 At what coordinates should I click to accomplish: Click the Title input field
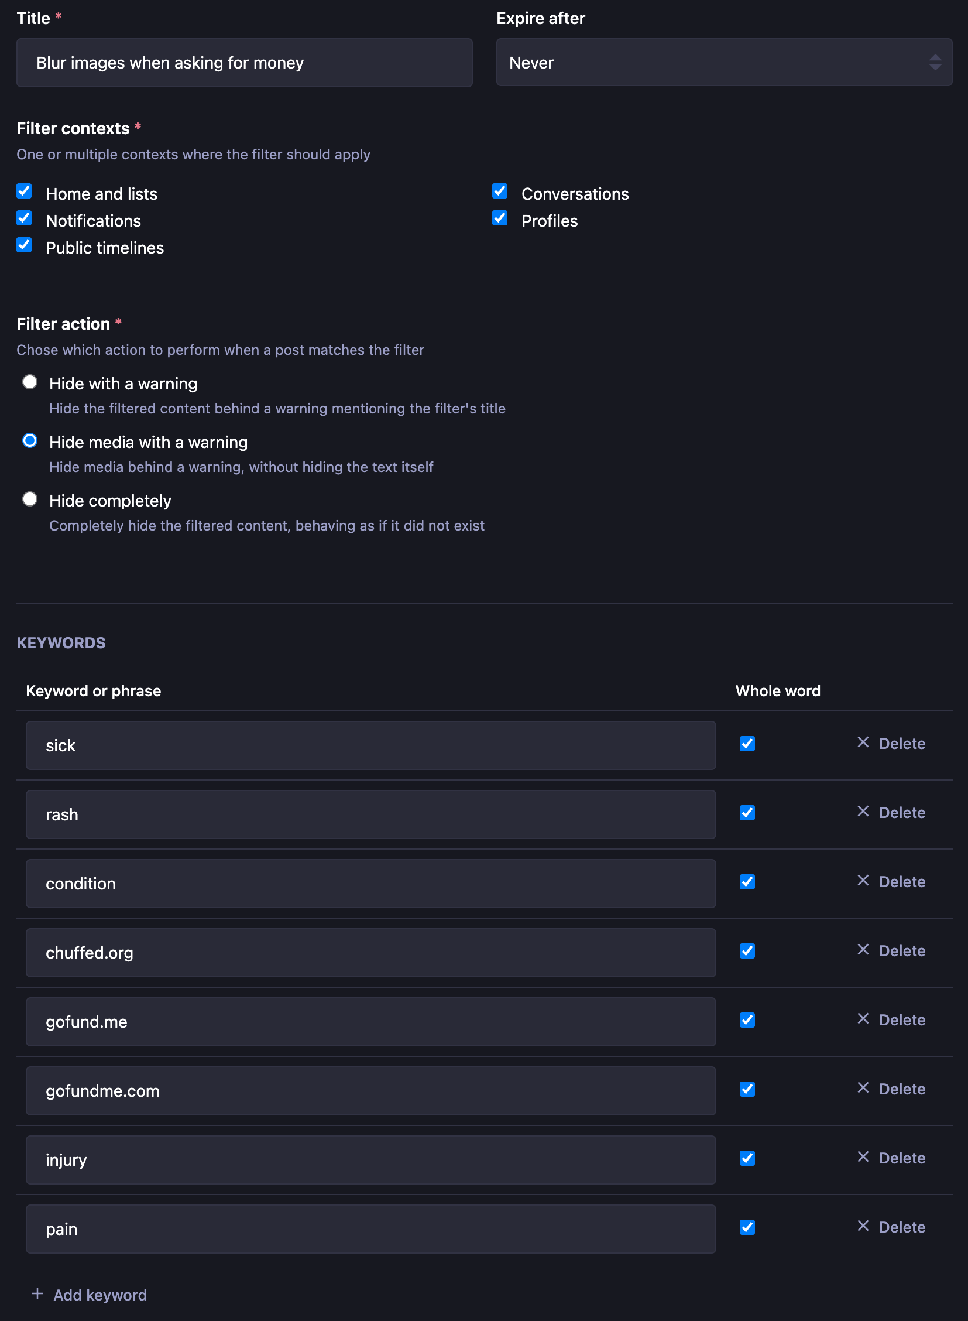pyautogui.click(x=245, y=63)
